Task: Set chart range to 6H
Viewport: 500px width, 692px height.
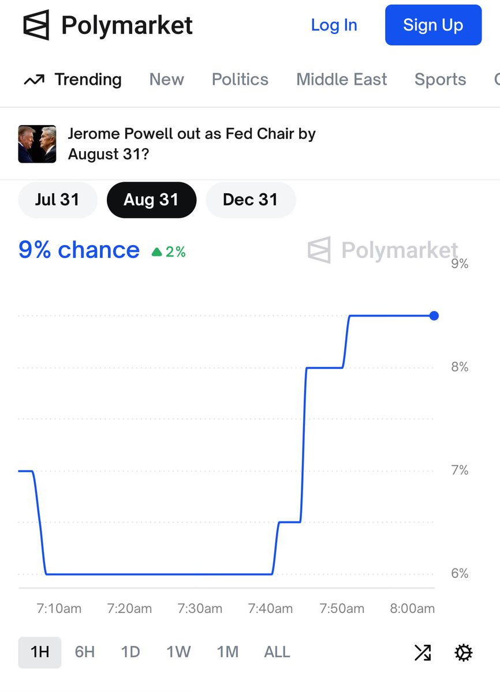Action: [85, 652]
